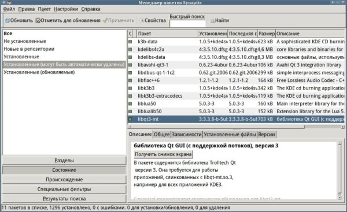Viewport: 347px width, 212px height.
Task: Select the Все filter
Action: [64, 34]
